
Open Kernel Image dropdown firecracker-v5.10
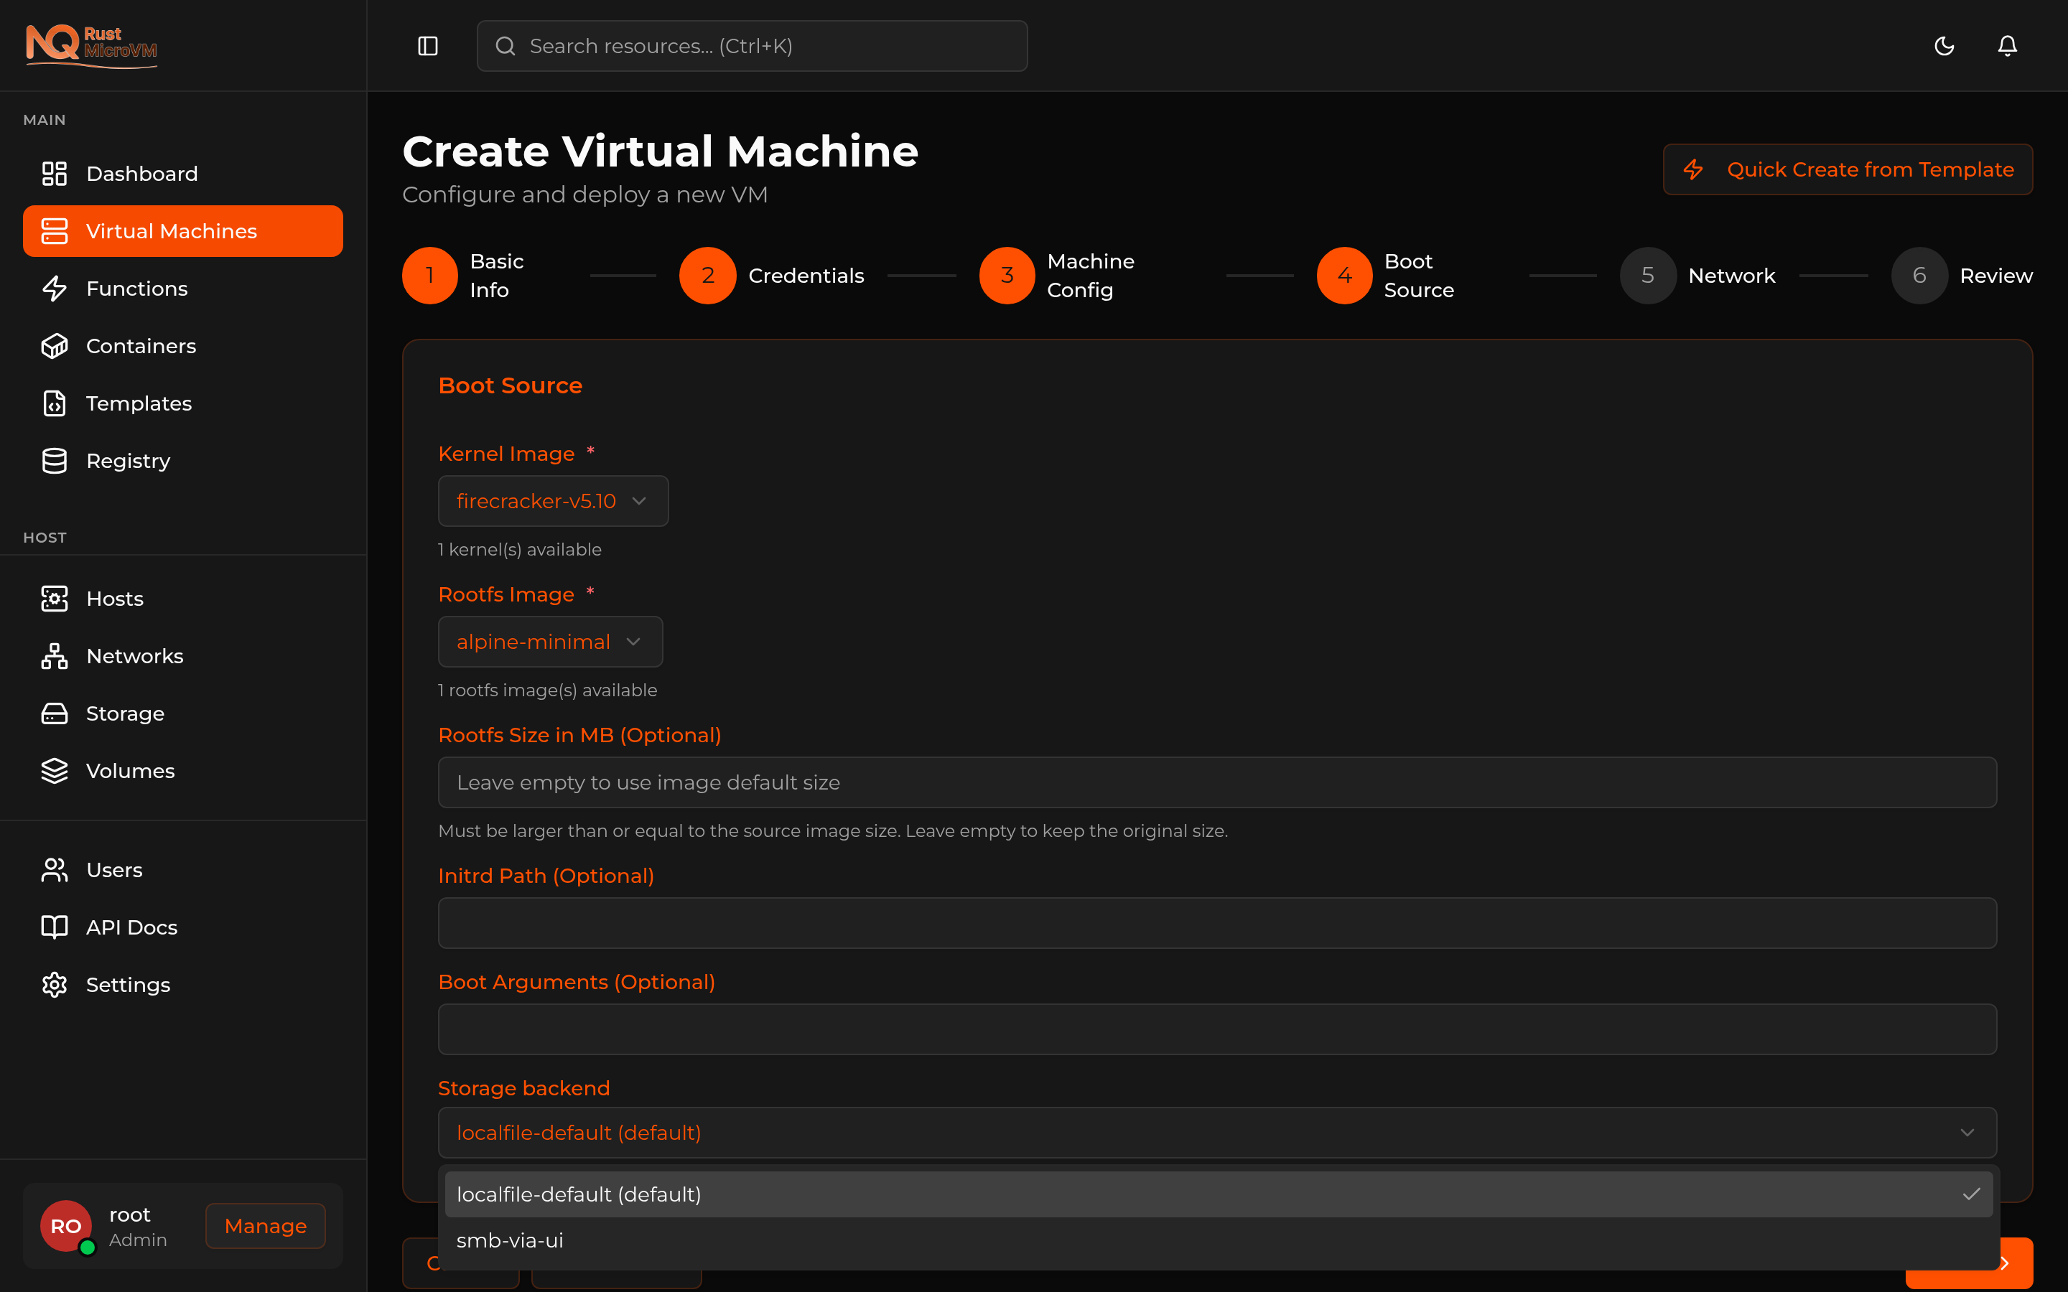click(x=553, y=501)
